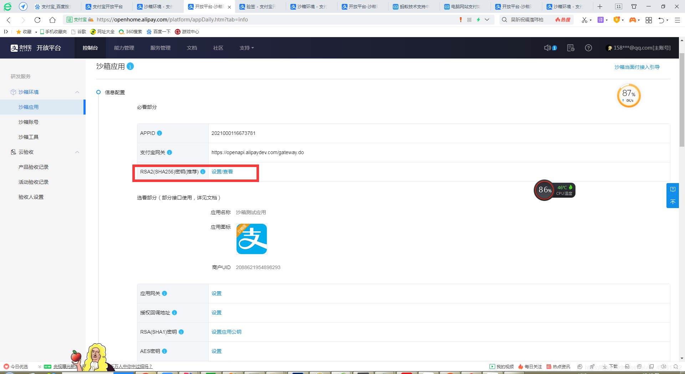Open dropdown arrow beside game controller icon

click(639, 20)
